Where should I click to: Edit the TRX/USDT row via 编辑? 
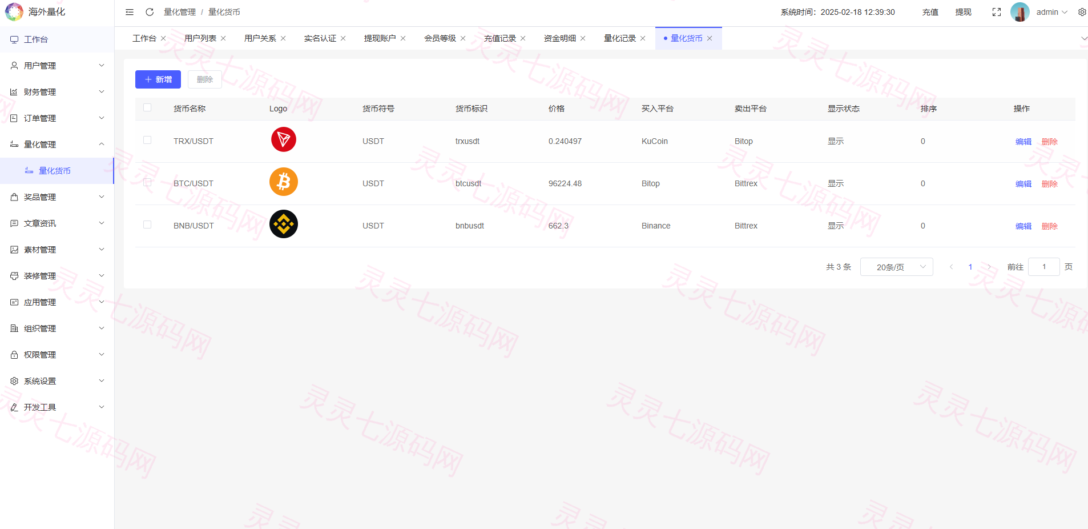(1023, 142)
